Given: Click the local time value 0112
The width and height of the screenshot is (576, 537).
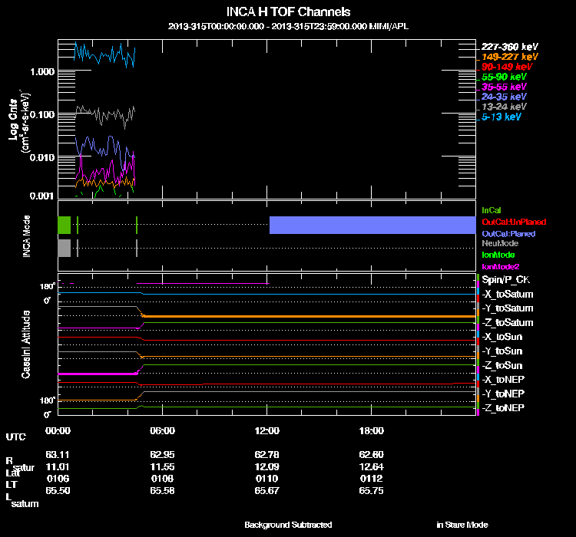Looking at the screenshot, I should (x=372, y=479).
